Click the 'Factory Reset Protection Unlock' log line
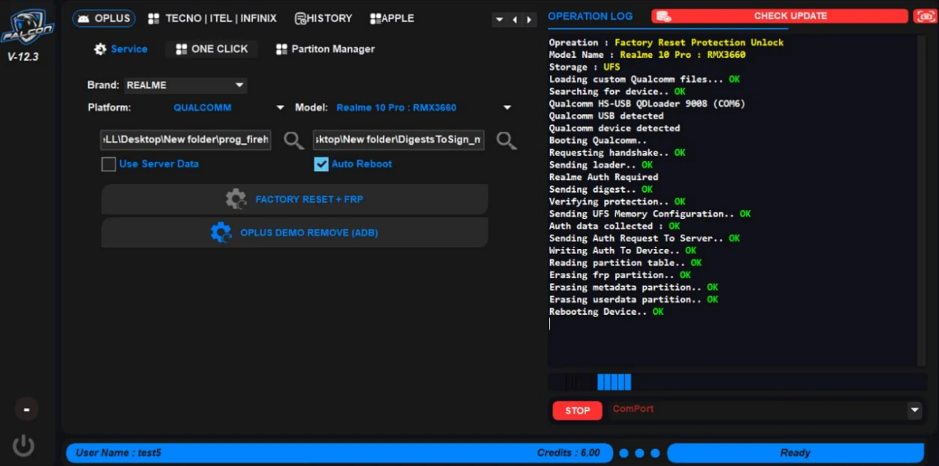The image size is (939, 466). point(666,42)
